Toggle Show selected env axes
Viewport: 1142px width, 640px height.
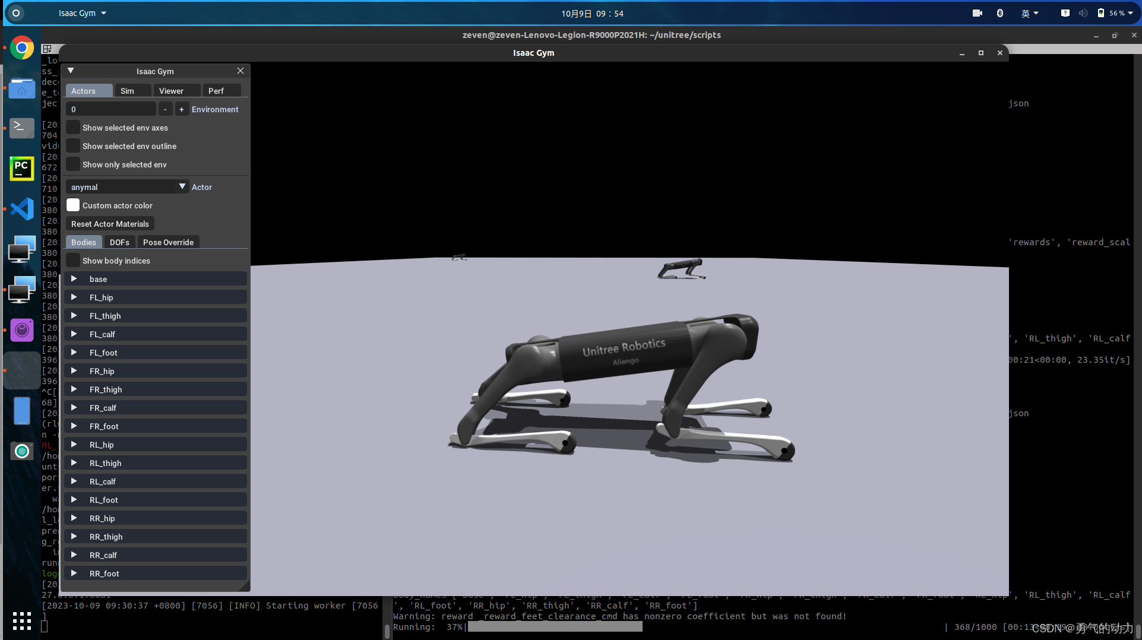[x=73, y=128]
